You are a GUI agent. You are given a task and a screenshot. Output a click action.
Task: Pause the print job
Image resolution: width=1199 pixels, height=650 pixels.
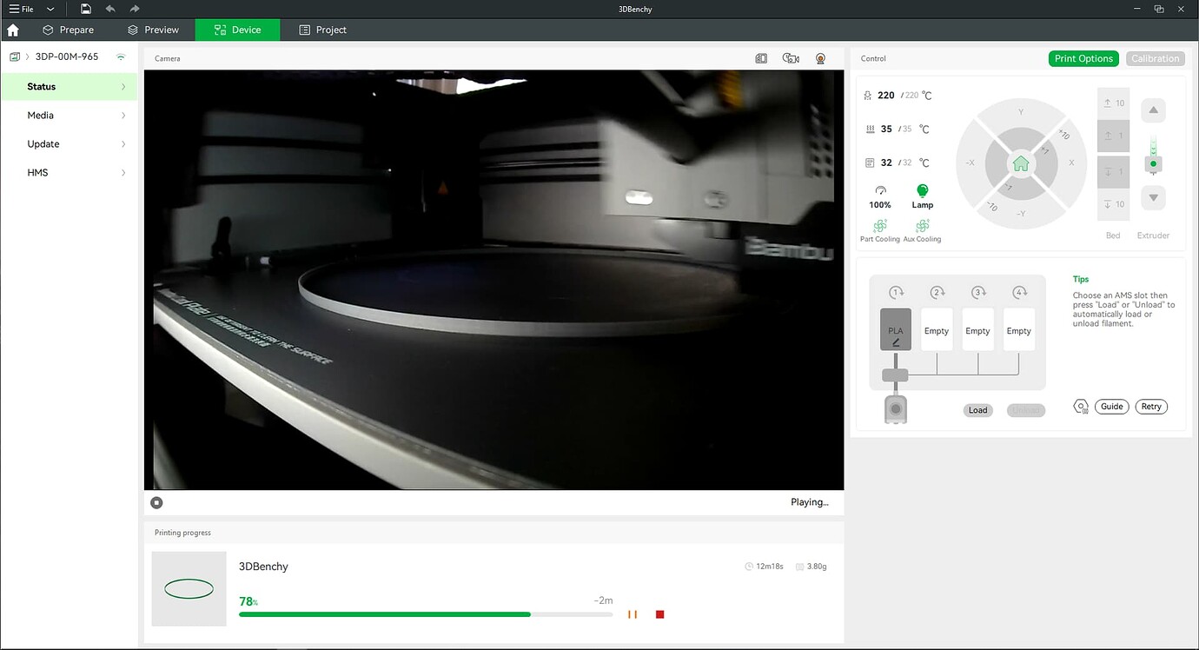[633, 614]
